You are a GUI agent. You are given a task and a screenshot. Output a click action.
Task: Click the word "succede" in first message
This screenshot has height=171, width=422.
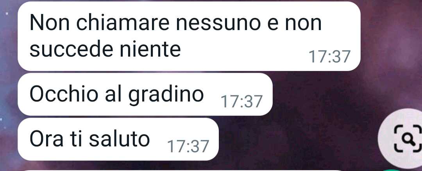[68, 49]
